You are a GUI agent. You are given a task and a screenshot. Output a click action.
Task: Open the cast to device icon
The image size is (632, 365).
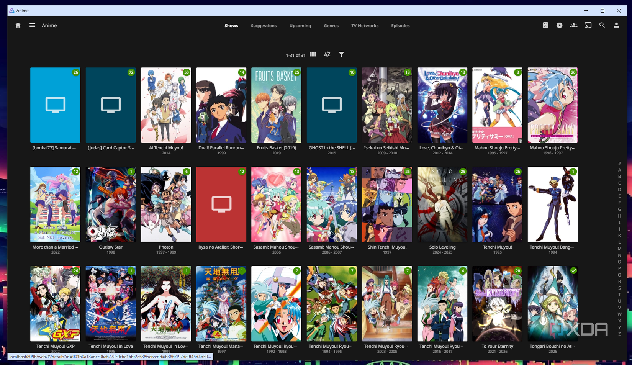tap(588, 25)
